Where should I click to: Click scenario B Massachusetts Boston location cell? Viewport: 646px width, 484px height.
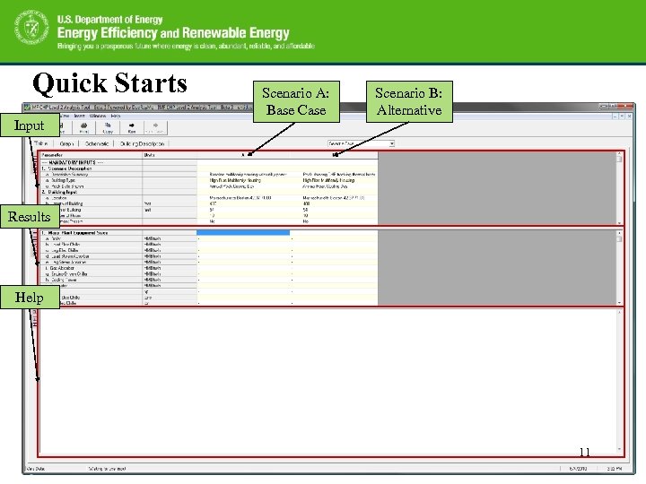pyautogui.click(x=334, y=198)
